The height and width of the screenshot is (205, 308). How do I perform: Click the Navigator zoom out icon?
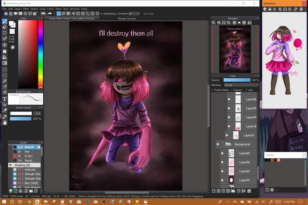(x=229, y=23)
